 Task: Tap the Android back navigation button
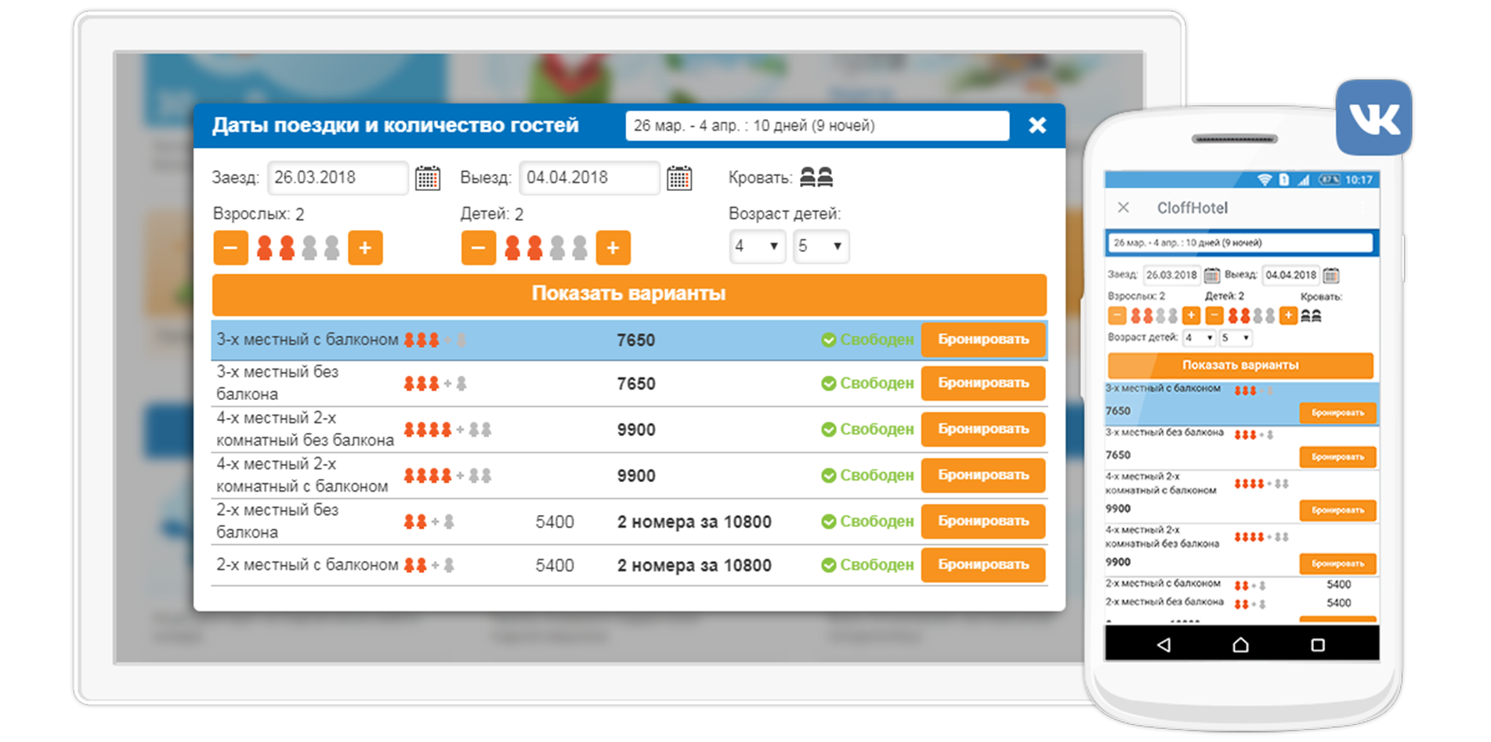[1163, 645]
